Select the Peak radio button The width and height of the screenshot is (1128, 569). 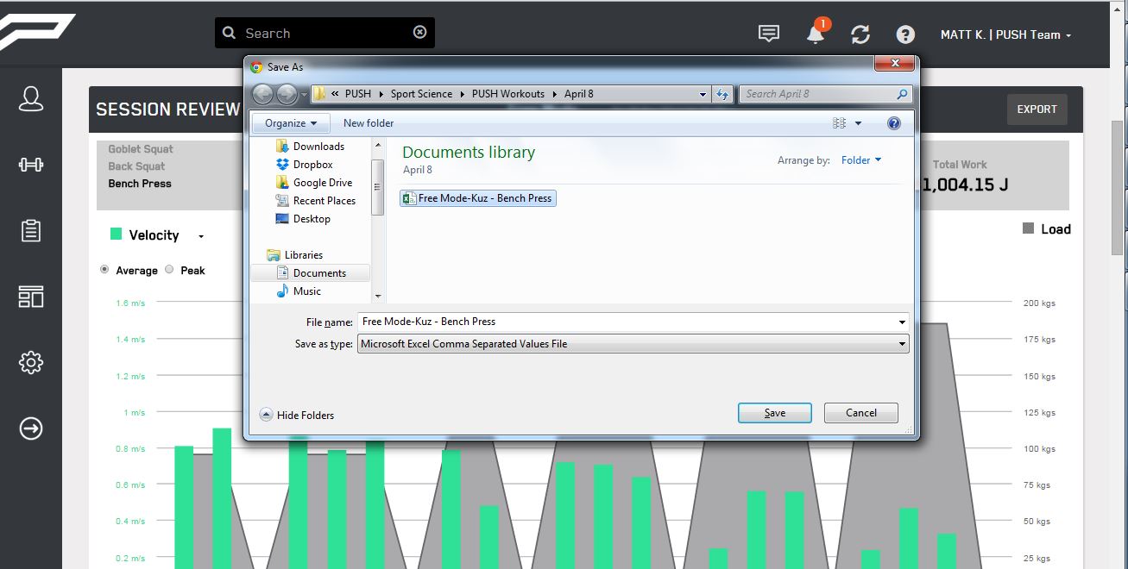click(169, 269)
